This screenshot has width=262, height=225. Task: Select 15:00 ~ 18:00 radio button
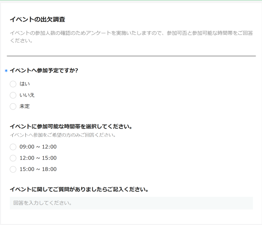point(13,169)
